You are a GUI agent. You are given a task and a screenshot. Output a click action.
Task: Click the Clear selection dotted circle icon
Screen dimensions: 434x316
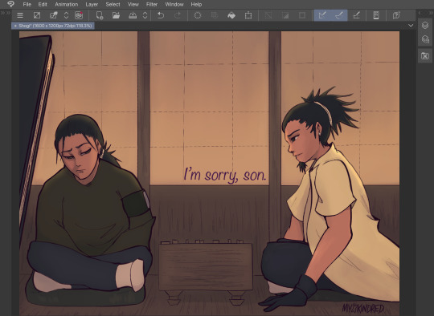tap(198, 15)
